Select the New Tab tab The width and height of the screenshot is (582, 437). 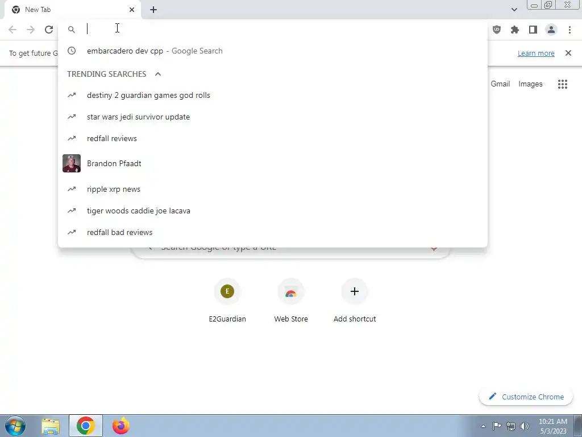coord(73,10)
